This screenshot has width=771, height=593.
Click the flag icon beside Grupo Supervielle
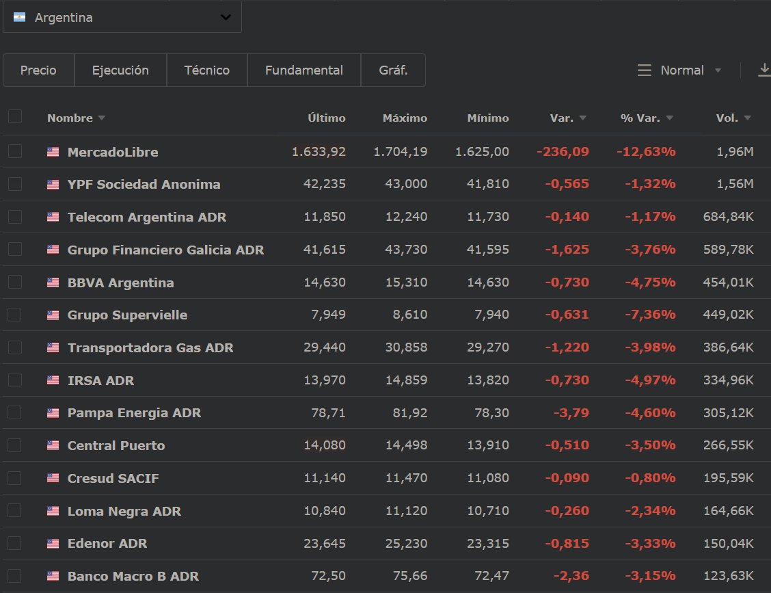(x=53, y=315)
